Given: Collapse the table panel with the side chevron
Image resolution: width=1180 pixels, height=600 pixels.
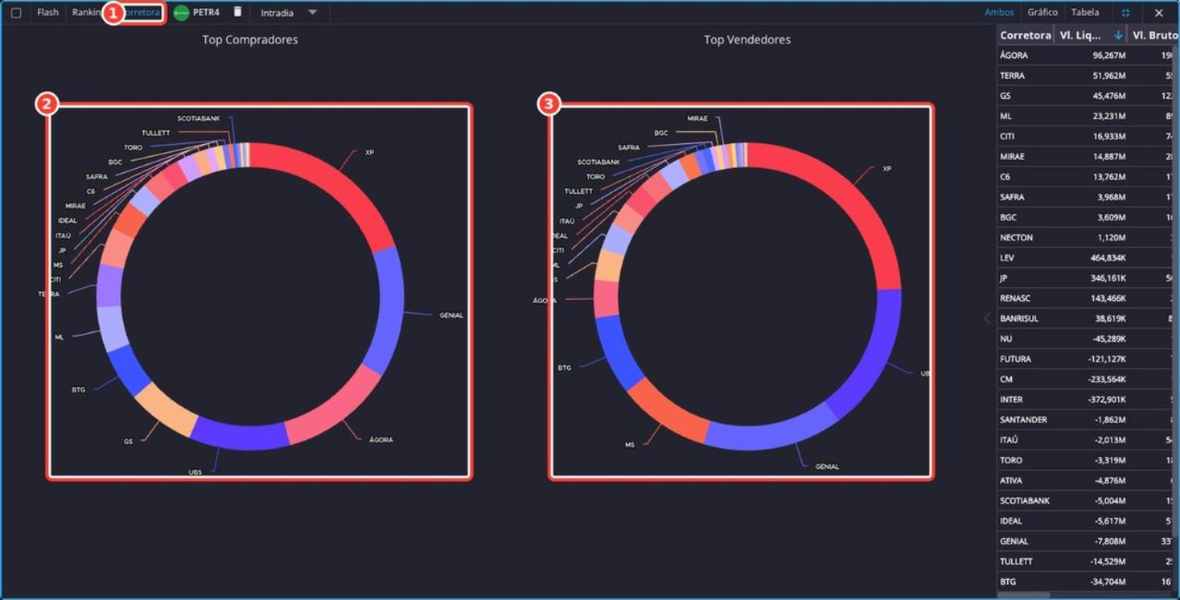Looking at the screenshot, I should [986, 318].
